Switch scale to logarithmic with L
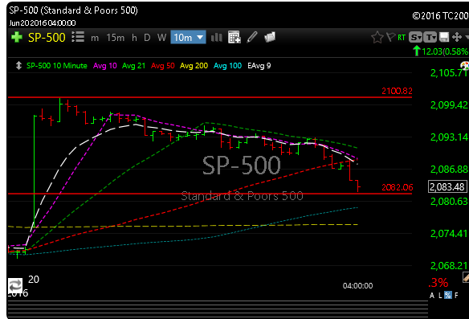 (440, 296)
